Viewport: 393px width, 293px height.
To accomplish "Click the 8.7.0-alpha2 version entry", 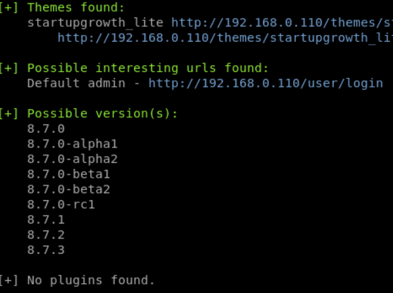I will click(x=72, y=159).
